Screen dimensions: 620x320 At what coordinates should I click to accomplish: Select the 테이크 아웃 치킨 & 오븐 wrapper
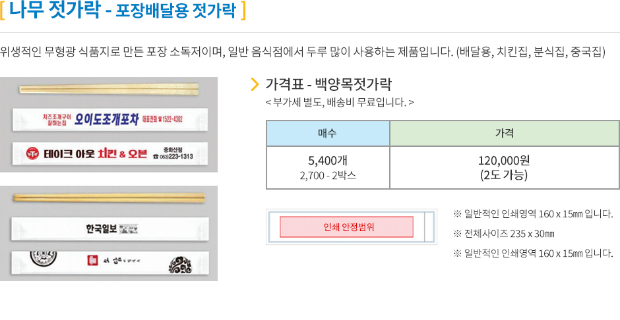coord(109,153)
